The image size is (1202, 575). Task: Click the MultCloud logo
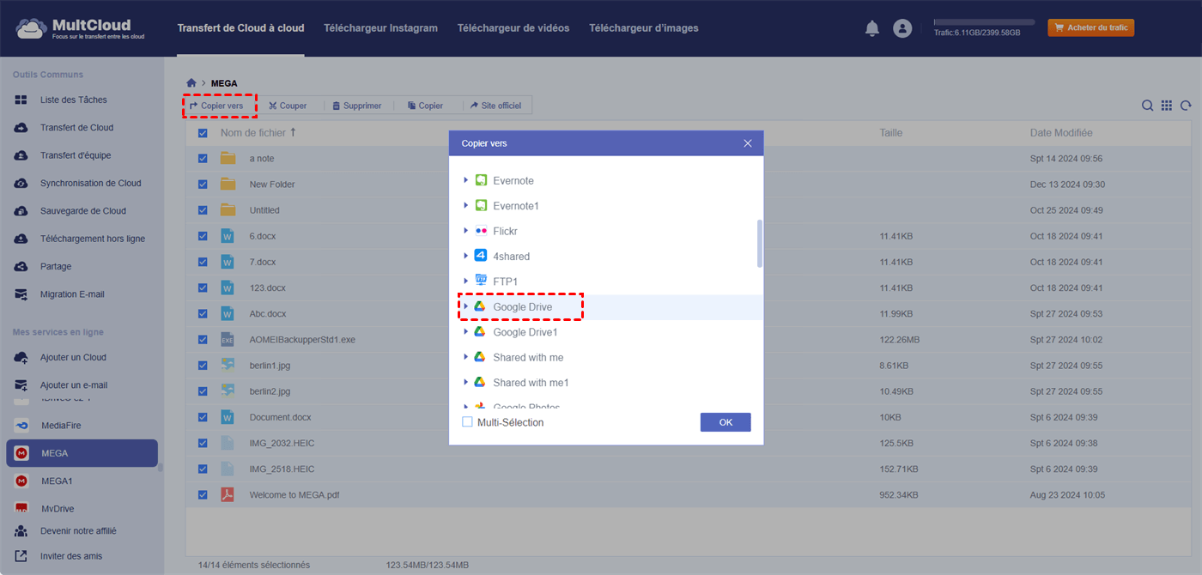tap(80, 27)
